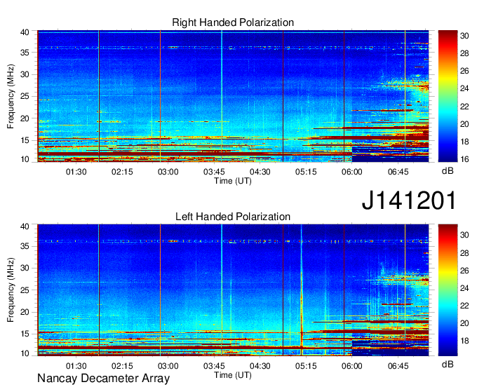Click the 28 dB value on Right Handed colorbar

pos(464,53)
